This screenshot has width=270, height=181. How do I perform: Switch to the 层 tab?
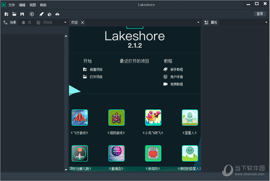click(x=26, y=22)
